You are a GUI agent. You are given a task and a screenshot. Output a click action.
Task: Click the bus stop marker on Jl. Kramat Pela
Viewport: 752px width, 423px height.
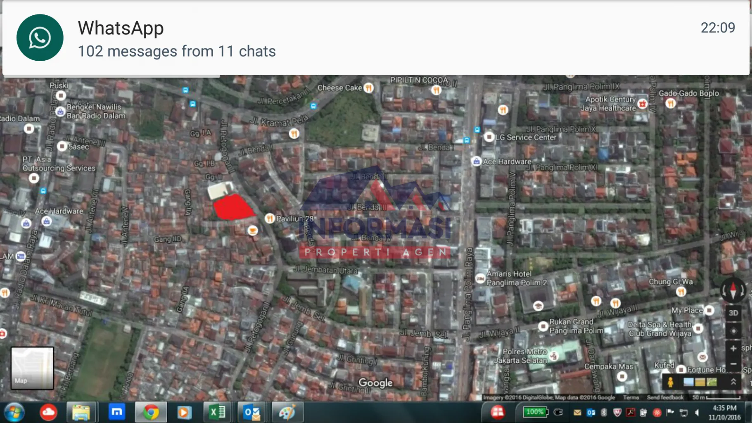tap(313, 105)
